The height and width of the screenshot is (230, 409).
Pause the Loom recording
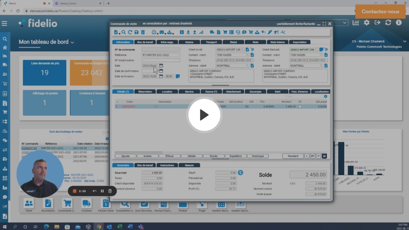point(102,191)
